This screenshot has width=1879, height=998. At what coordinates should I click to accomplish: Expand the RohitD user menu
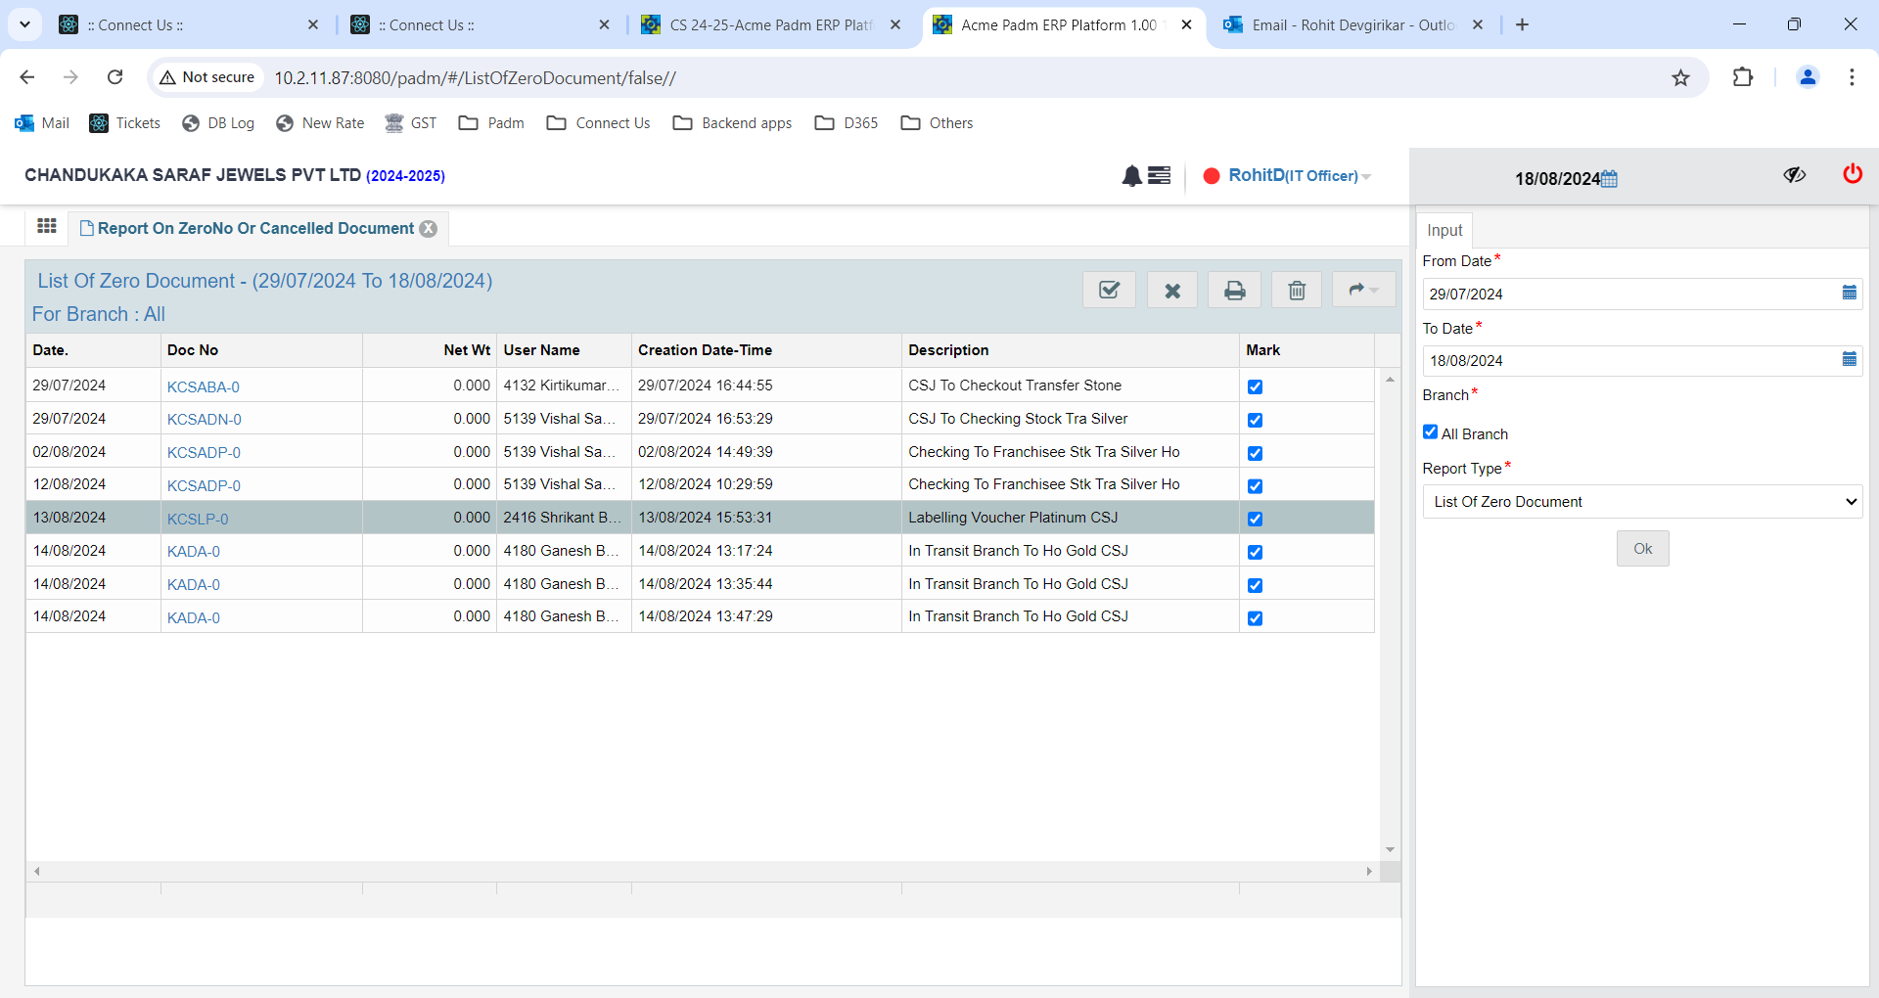[1301, 175]
